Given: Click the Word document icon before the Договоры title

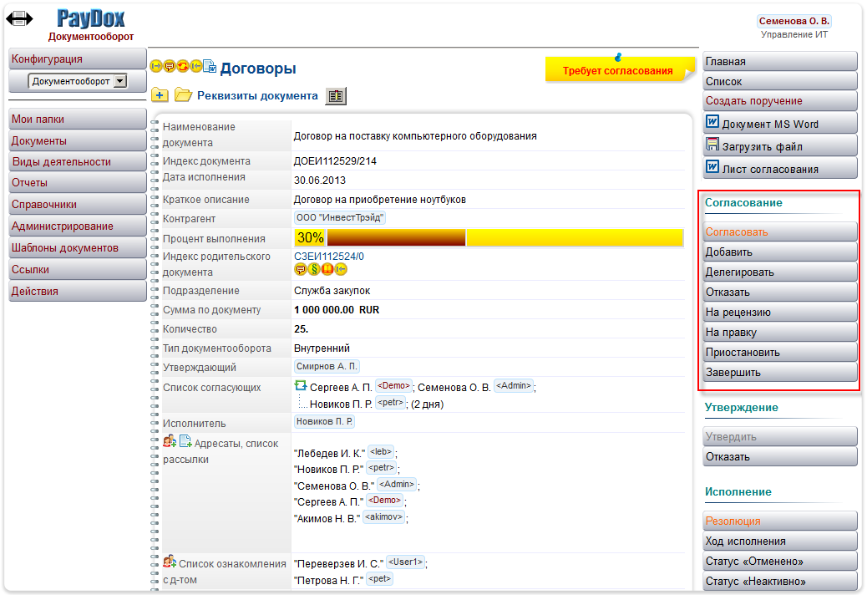Looking at the screenshot, I should [x=210, y=66].
